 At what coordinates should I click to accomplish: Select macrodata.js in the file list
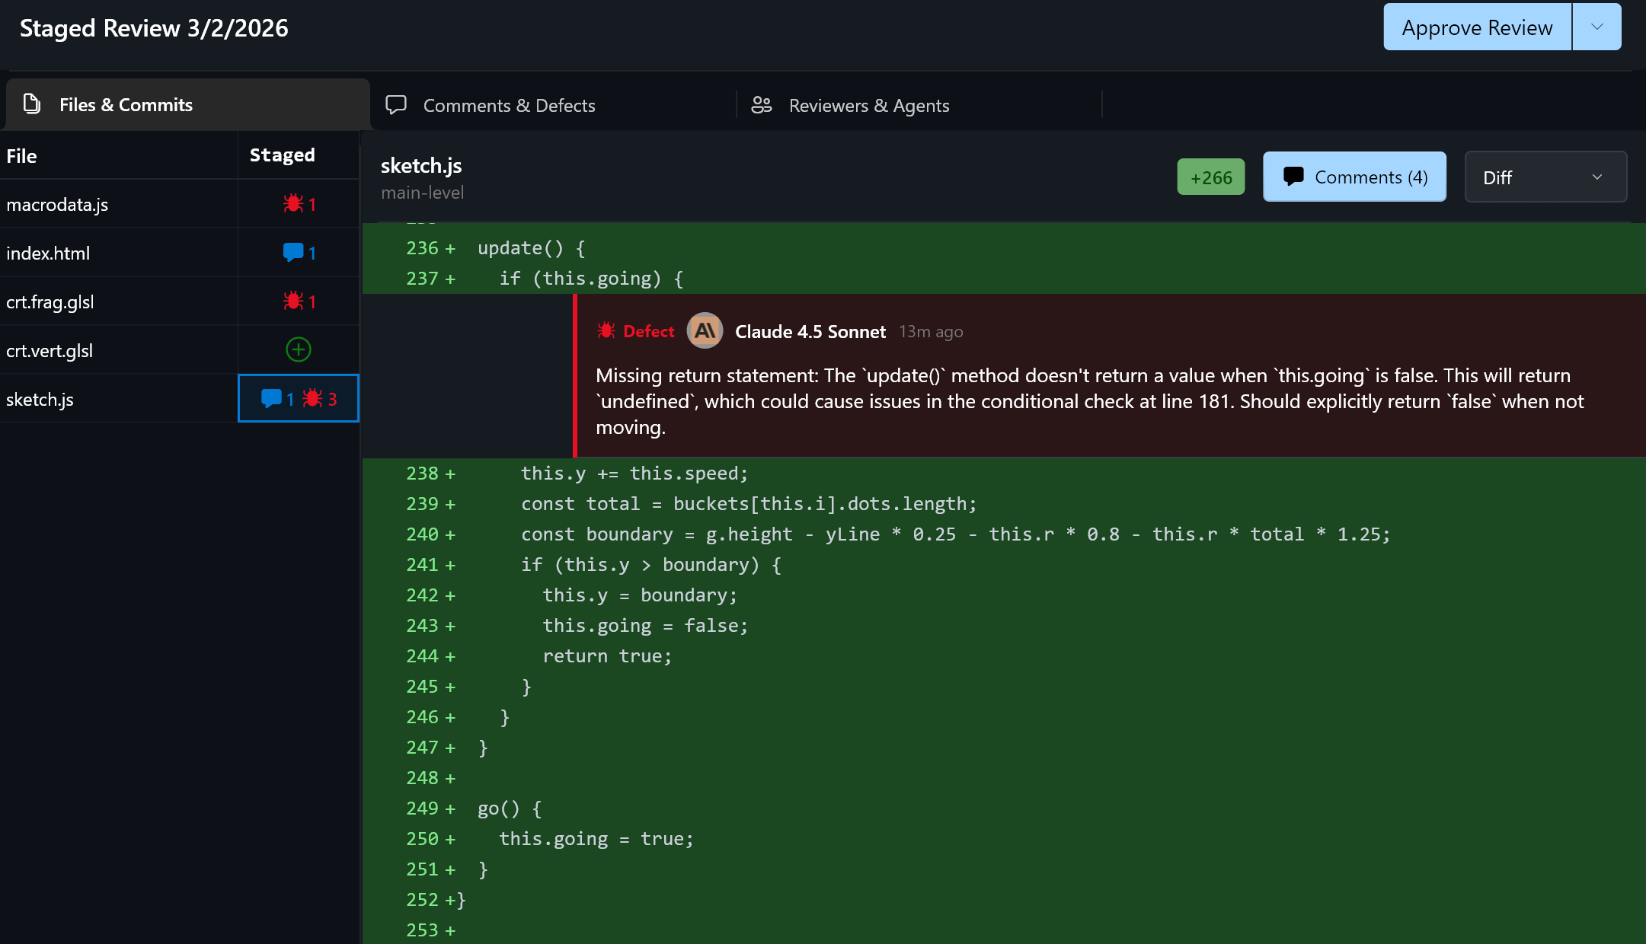pyautogui.click(x=57, y=203)
